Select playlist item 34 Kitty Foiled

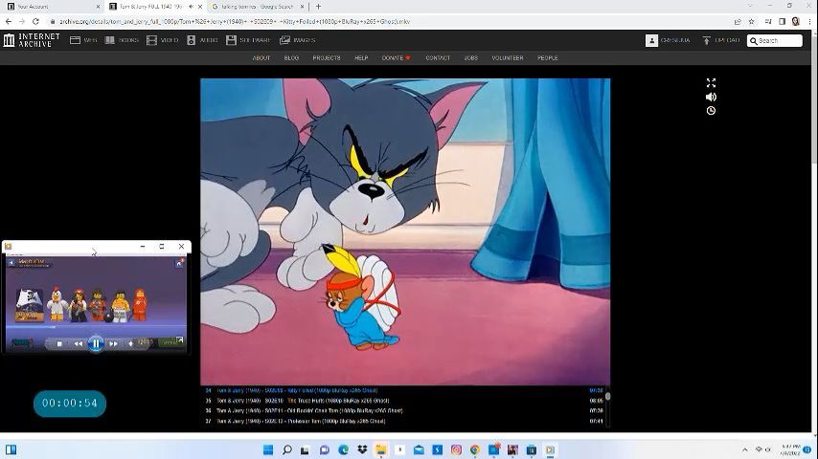point(404,390)
